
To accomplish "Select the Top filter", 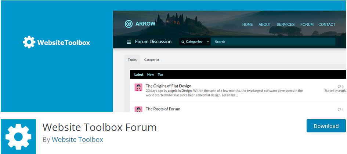I will pyautogui.click(x=160, y=75).
